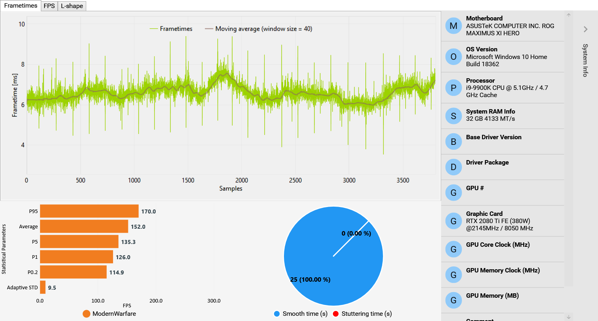Select the P5 bar in chart

[x=79, y=242]
